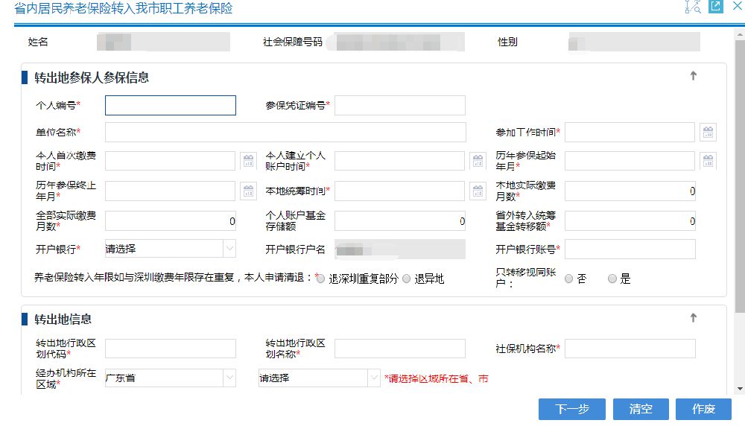Choose 否 for 只转移视同账户
Screen dimensions: 745x426
click(569, 279)
